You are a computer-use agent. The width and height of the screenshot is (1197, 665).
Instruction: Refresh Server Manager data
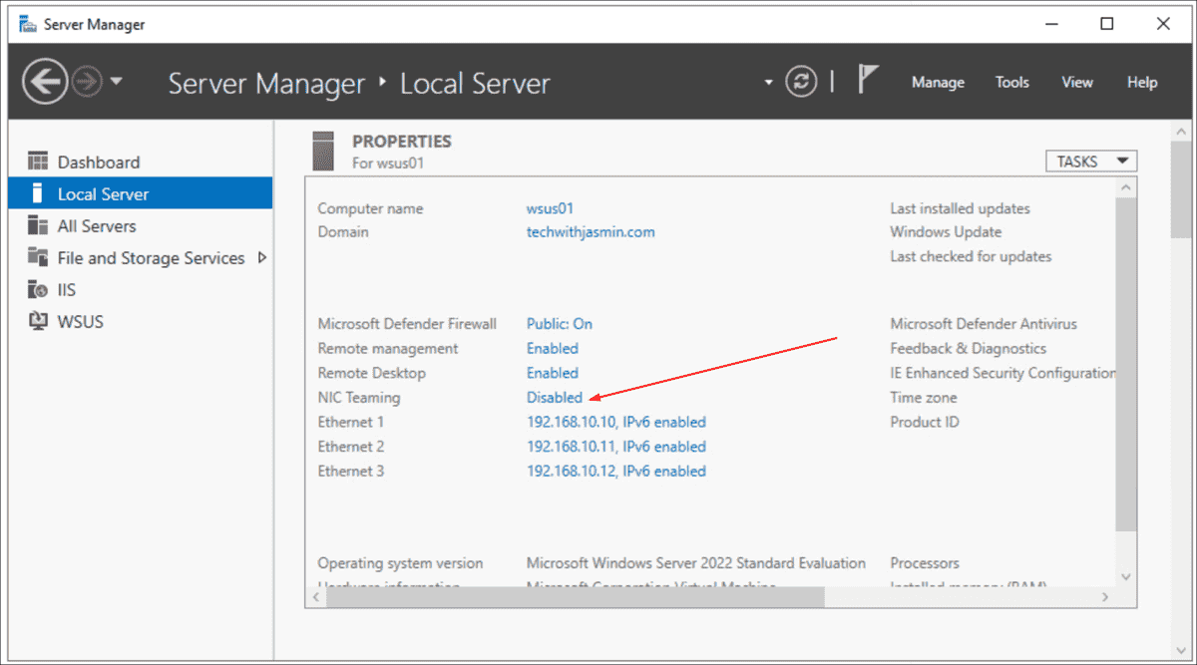[801, 82]
